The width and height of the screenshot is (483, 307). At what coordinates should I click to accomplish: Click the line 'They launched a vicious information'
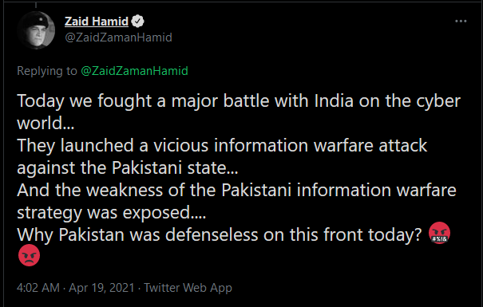(x=222, y=145)
